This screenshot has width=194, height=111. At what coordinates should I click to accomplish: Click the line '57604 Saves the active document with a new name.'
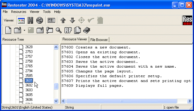tap(119, 66)
